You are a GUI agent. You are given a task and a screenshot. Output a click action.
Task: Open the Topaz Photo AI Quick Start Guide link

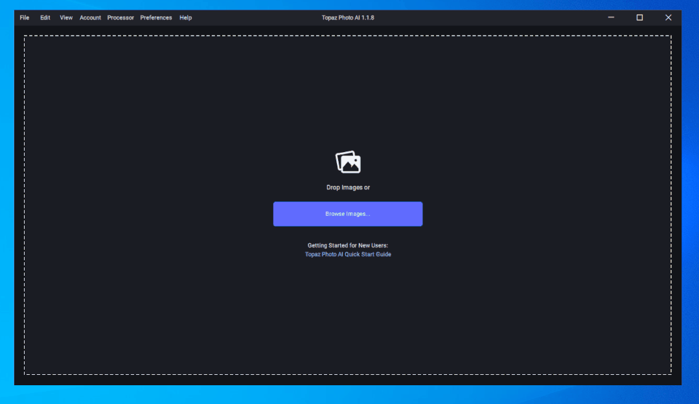348,254
